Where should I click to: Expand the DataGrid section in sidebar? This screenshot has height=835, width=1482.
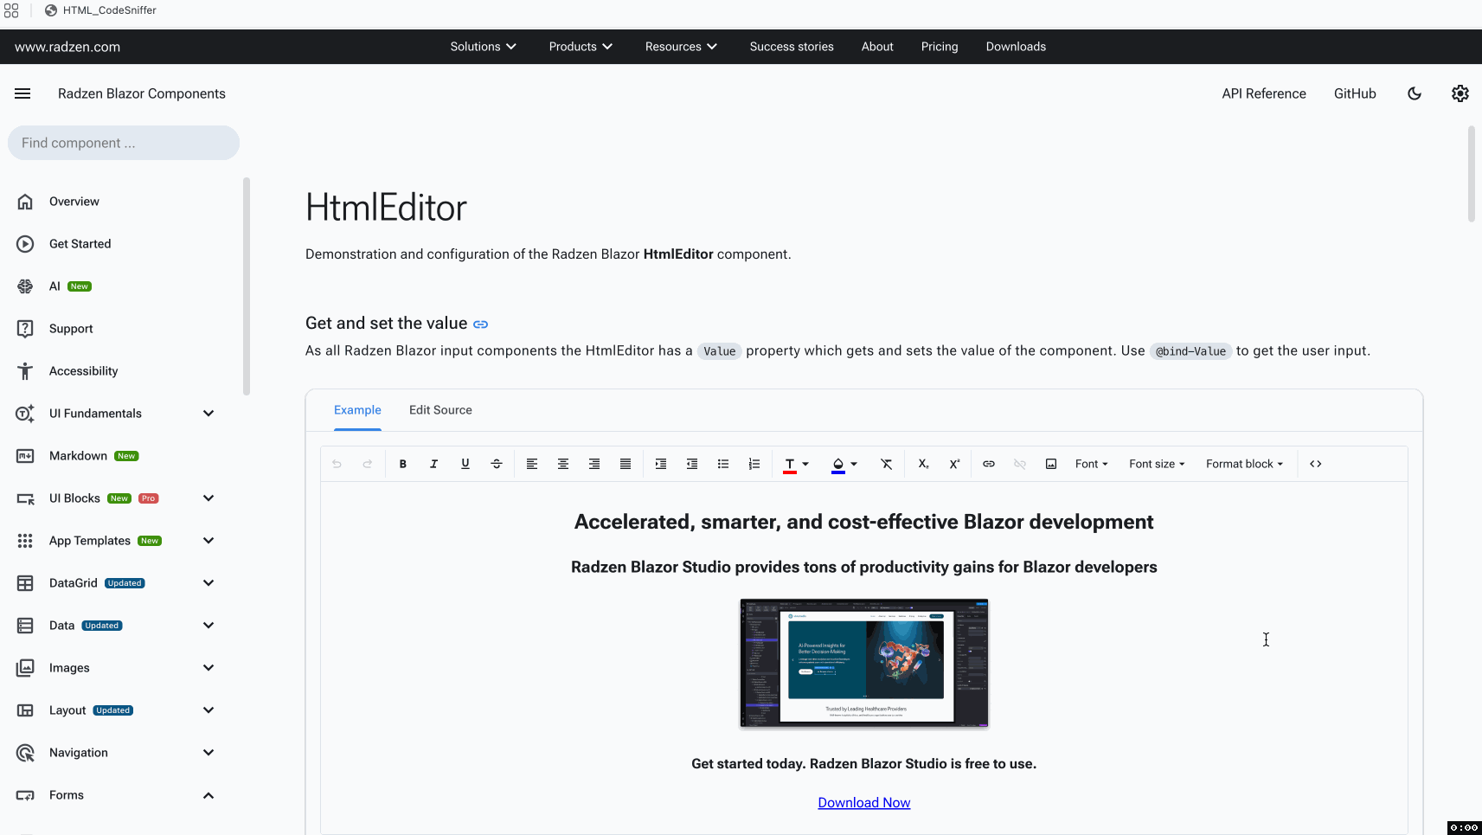pyautogui.click(x=209, y=583)
